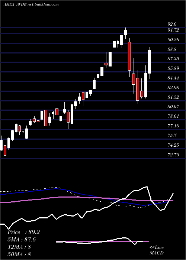This screenshot has height=260, width=186.
Task: Select the 74.25 price axis label
Action: pos(173,145)
